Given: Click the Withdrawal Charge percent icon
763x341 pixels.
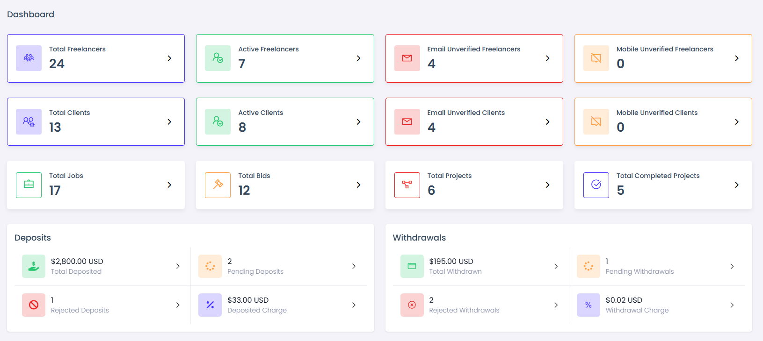Looking at the screenshot, I should [588, 305].
